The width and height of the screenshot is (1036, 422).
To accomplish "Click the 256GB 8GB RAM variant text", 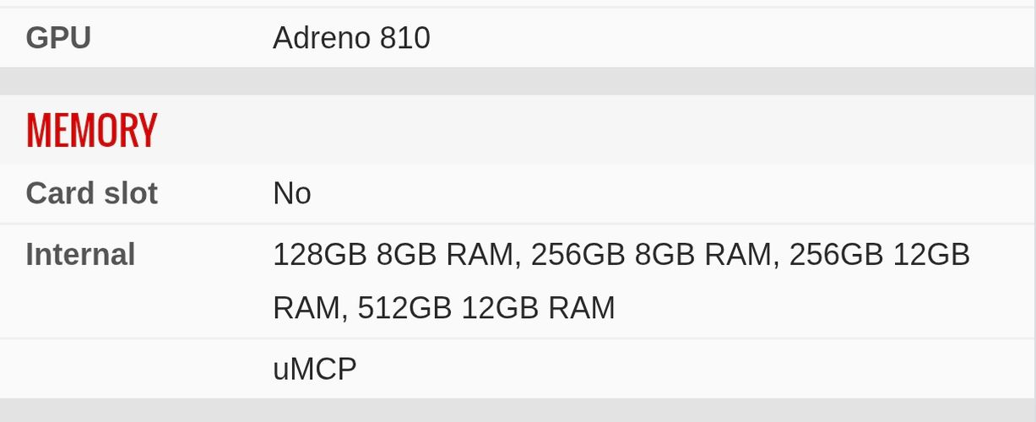I will tap(651, 254).
